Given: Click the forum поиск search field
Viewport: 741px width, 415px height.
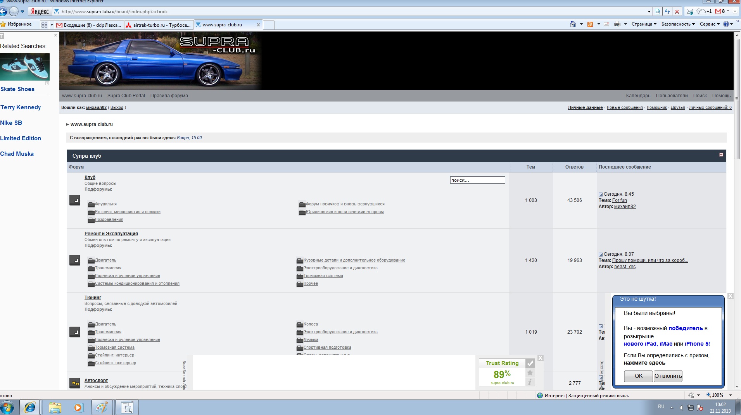Looking at the screenshot, I should click(x=477, y=180).
